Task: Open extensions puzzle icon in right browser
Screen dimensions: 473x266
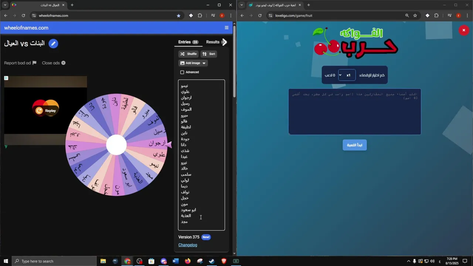Action: [x=436, y=16]
